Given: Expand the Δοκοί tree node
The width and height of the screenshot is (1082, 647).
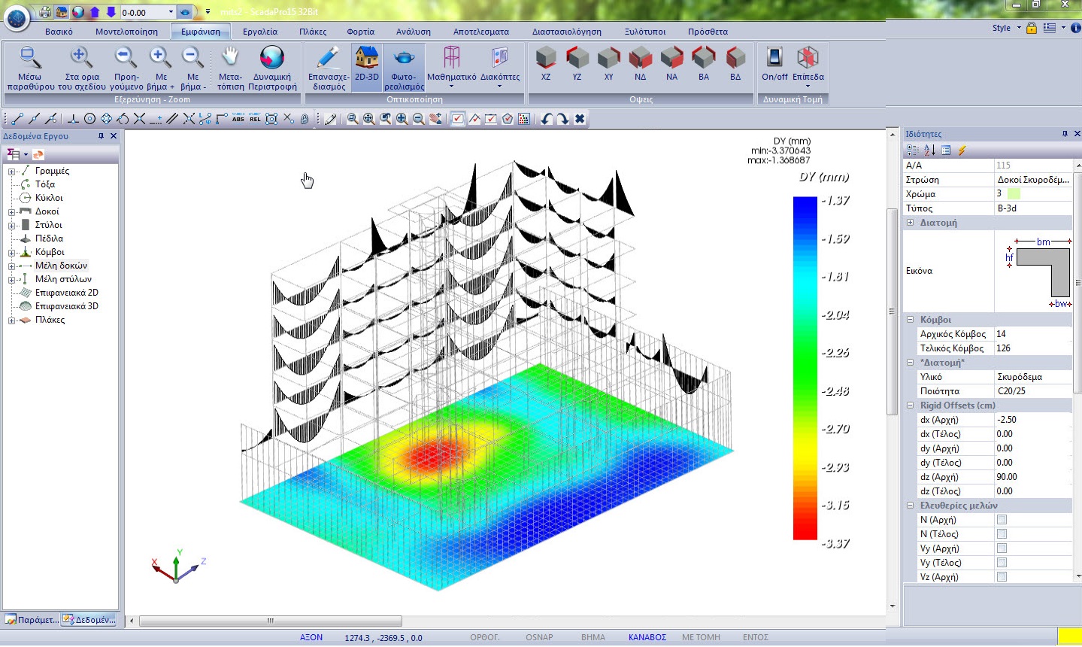Looking at the screenshot, I should click(x=11, y=212).
